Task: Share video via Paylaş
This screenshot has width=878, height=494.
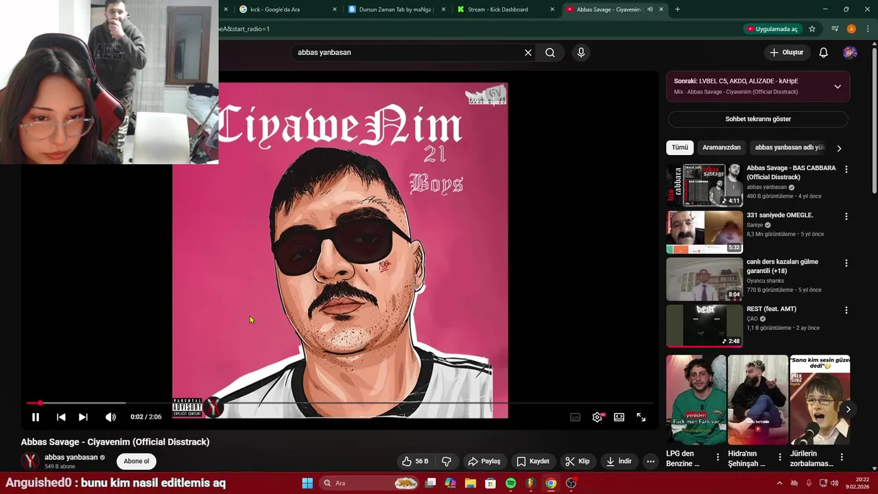Action: 484,461
